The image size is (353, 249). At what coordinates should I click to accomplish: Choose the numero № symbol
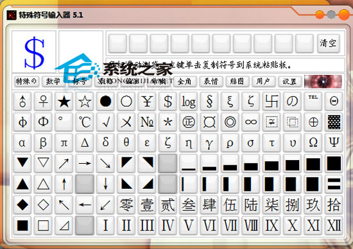(x=147, y=122)
